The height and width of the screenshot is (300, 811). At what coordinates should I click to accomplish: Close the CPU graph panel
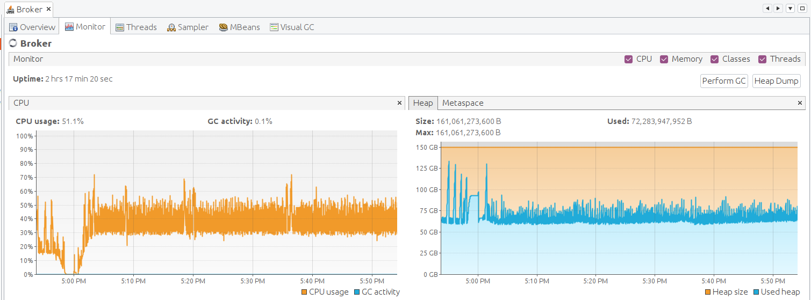point(399,103)
